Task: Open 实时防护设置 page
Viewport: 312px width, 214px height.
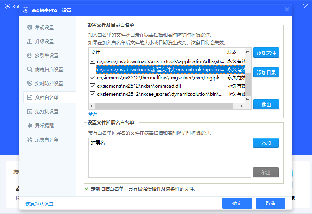Action: point(50,83)
